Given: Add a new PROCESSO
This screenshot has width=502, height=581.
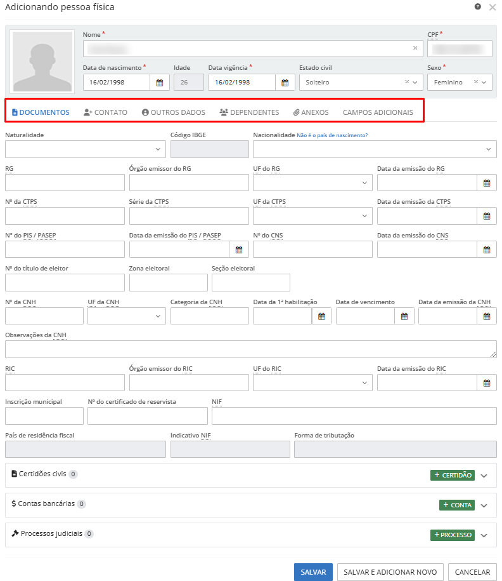Looking at the screenshot, I should [x=453, y=535].
